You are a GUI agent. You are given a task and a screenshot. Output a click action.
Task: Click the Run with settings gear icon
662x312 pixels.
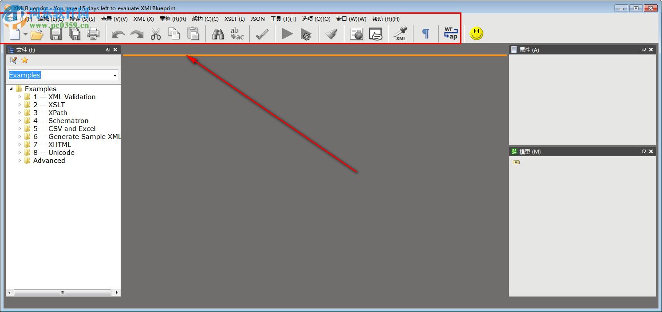(306, 34)
